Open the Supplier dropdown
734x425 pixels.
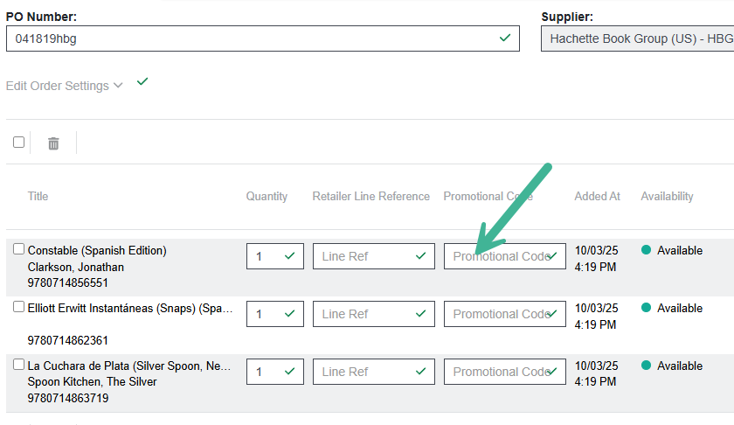pos(637,38)
